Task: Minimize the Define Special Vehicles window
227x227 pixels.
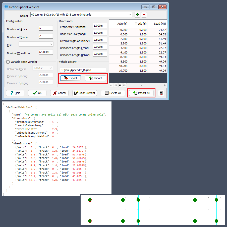Action: point(145,7)
